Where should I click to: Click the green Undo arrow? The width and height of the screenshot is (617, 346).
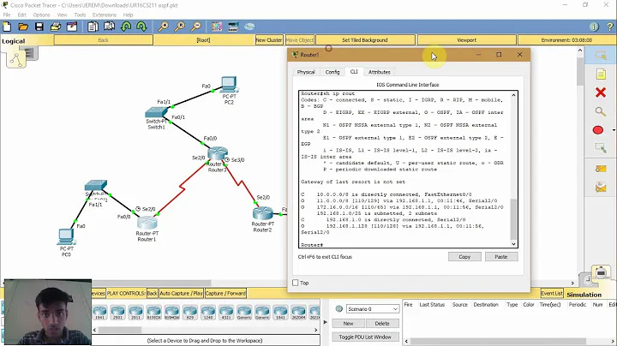[126, 27]
